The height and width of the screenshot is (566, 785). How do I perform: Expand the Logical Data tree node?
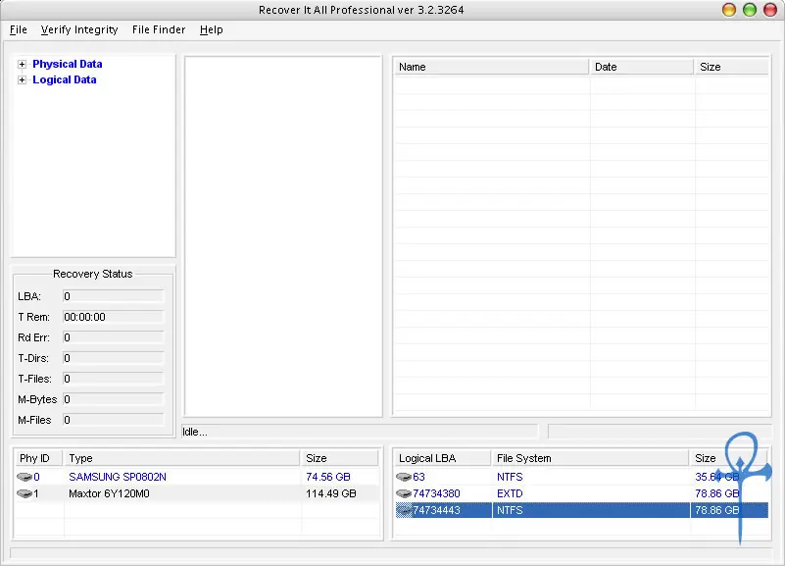click(x=22, y=80)
